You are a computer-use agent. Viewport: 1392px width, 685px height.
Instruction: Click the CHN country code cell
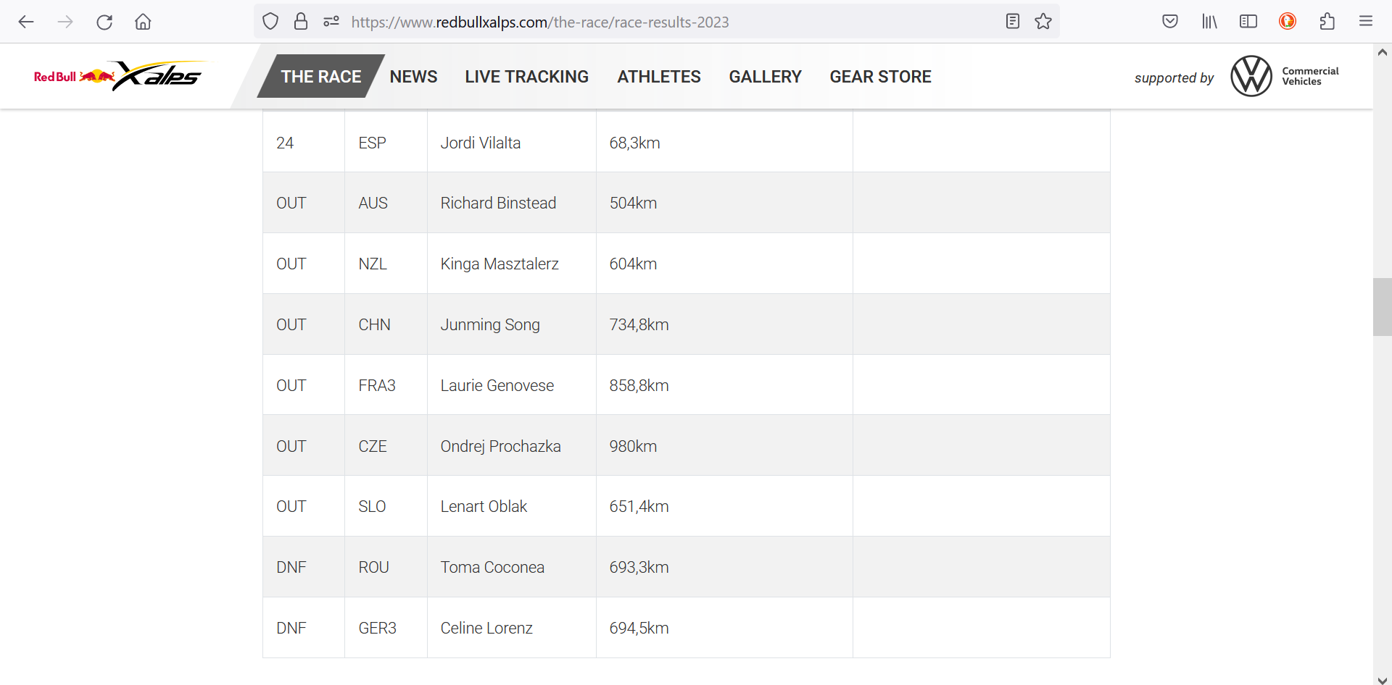(386, 324)
